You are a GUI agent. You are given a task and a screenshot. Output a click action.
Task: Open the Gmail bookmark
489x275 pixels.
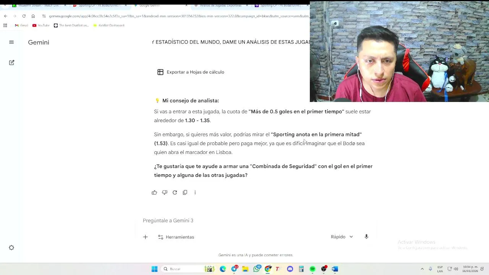(x=21, y=26)
